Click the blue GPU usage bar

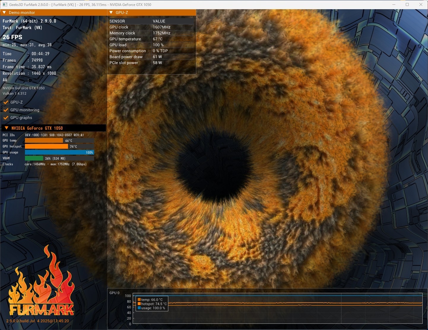(x=59, y=152)
